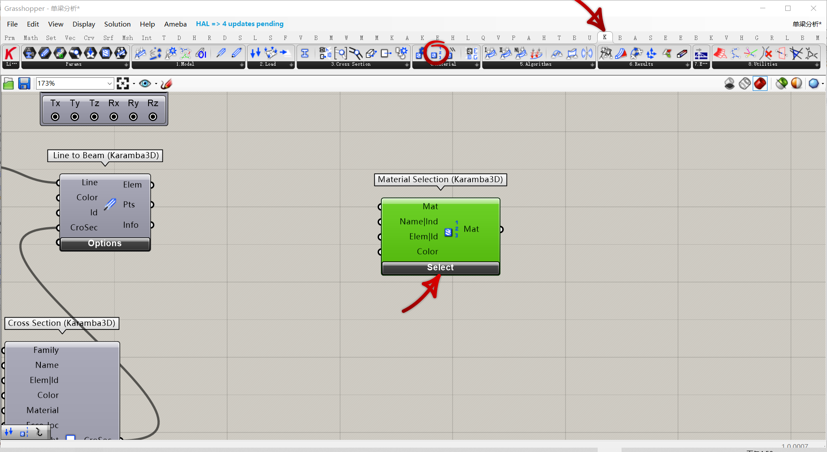Switch on preview for selected objects only (green icon)
Screen dimensions: 827x452
[x=781, y=83]
